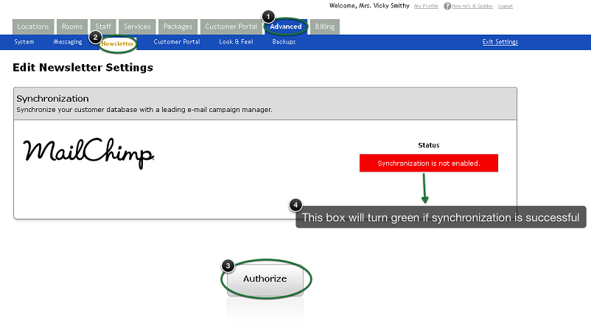Image resolution: width=591 pixels, height=324 pixels.
Task: Open the System submenu item
Action: click(24, 42)
